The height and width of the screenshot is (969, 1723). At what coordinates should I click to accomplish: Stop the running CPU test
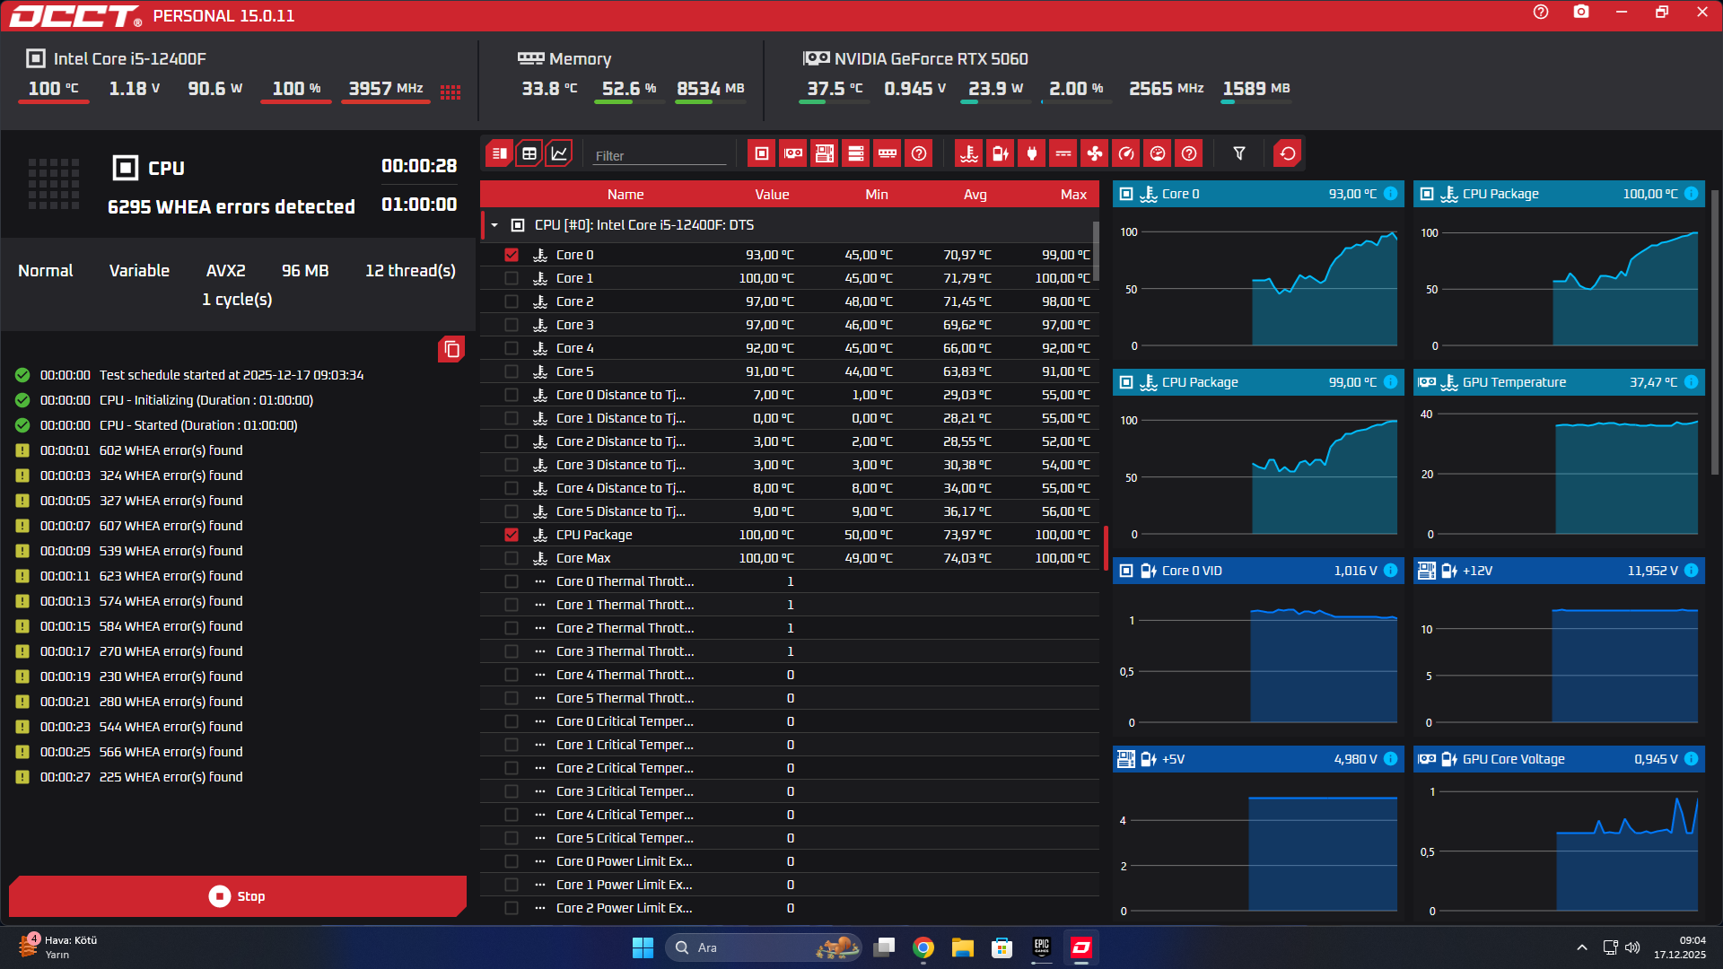click(x=238, y=896)
